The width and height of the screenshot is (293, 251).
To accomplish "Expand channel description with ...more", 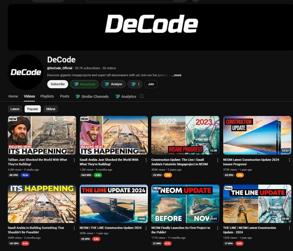I will (x=176, y=75).
